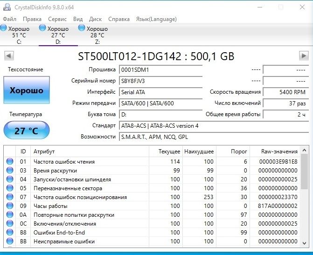
Task: Click the Наихудшее column header
Action: point(199,152)
